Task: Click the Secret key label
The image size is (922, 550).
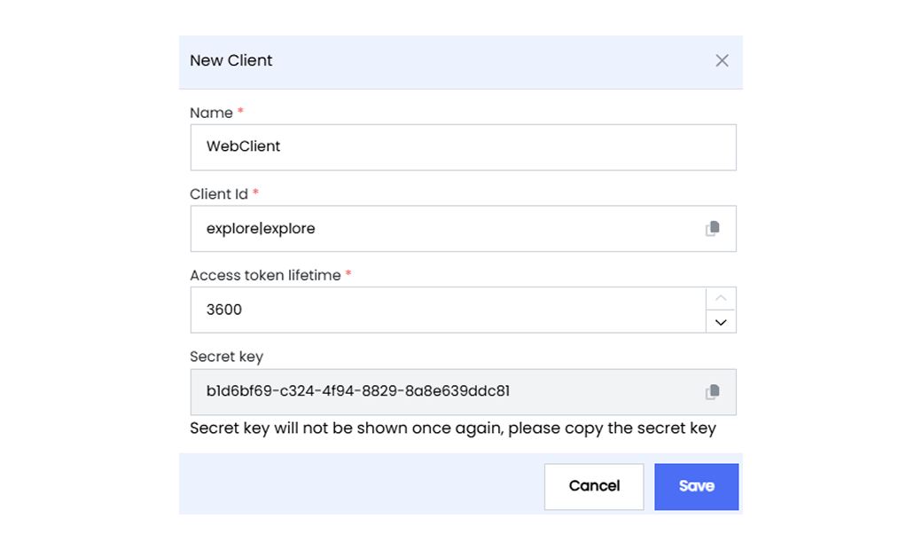Action: pos(226,357)
